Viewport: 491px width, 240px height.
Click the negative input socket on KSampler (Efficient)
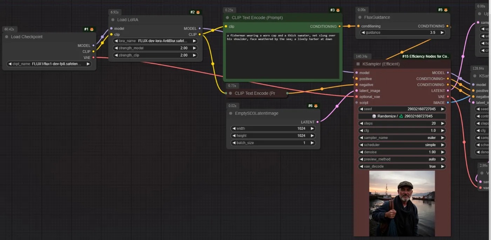pos(356,85)
